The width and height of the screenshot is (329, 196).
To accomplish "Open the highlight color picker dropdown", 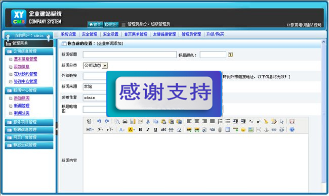I will (x=132, y=130).
